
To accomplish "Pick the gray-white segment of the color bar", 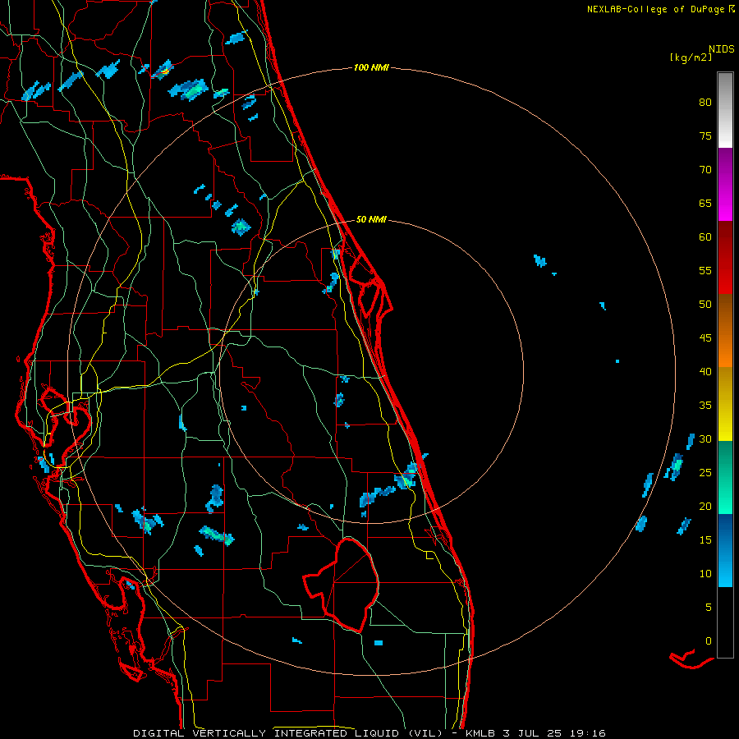I will 725,110.
